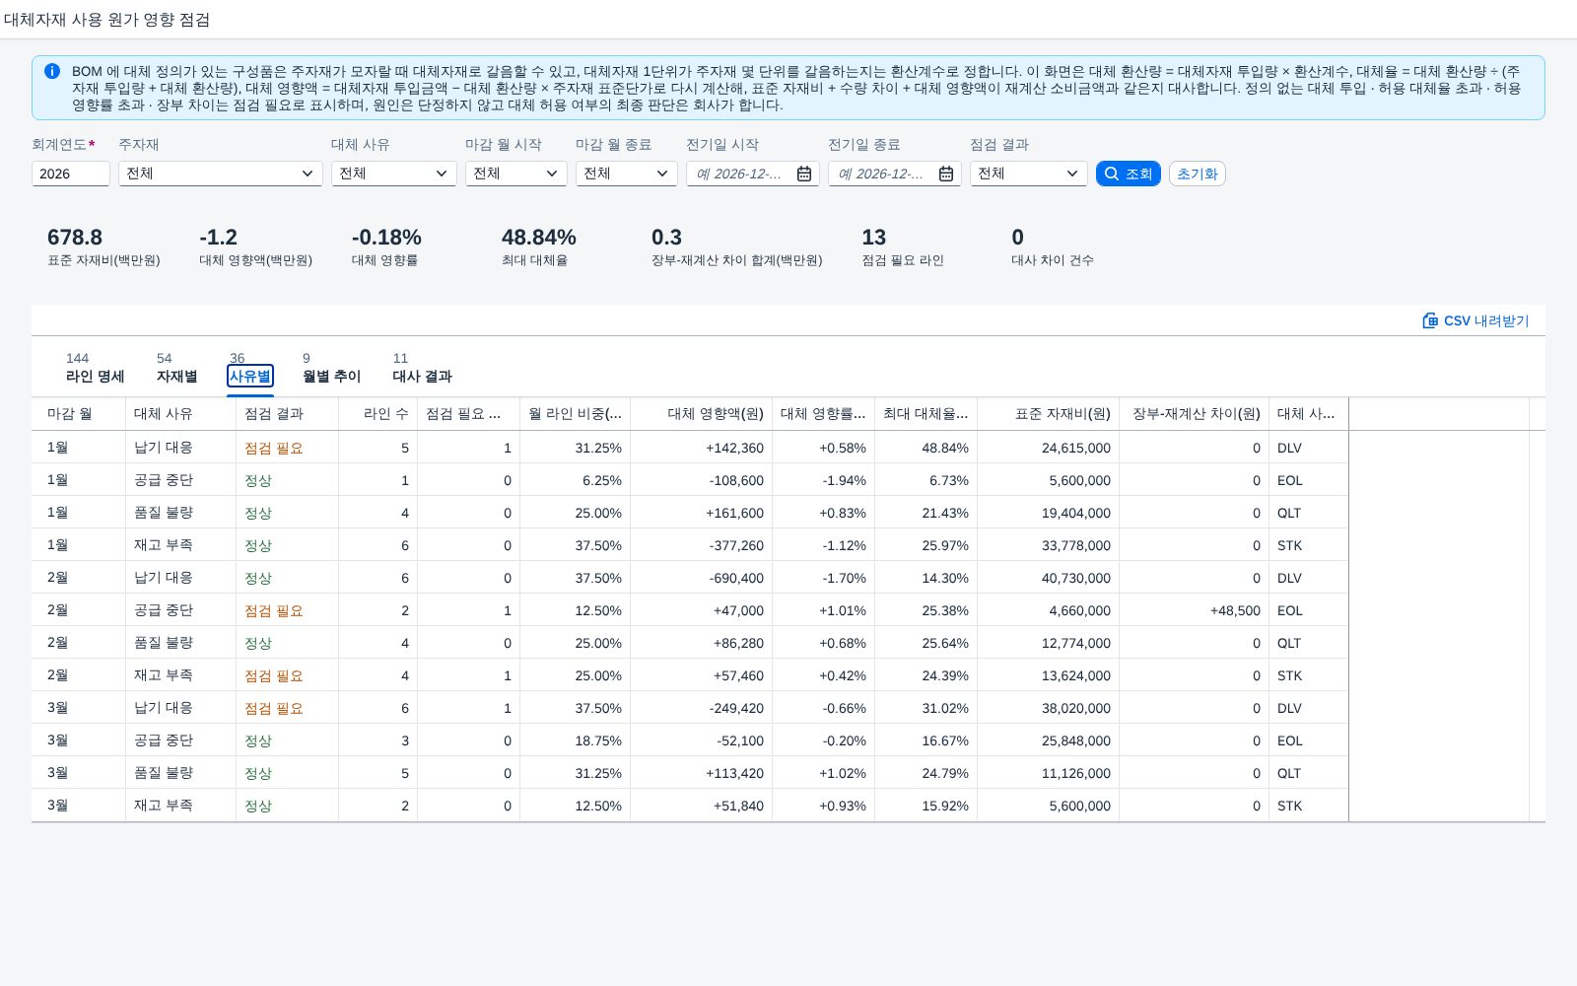Click the 대체 영향액(원) column header
The width and height of the screenshot is (1577, 986).
coord(702,414)
